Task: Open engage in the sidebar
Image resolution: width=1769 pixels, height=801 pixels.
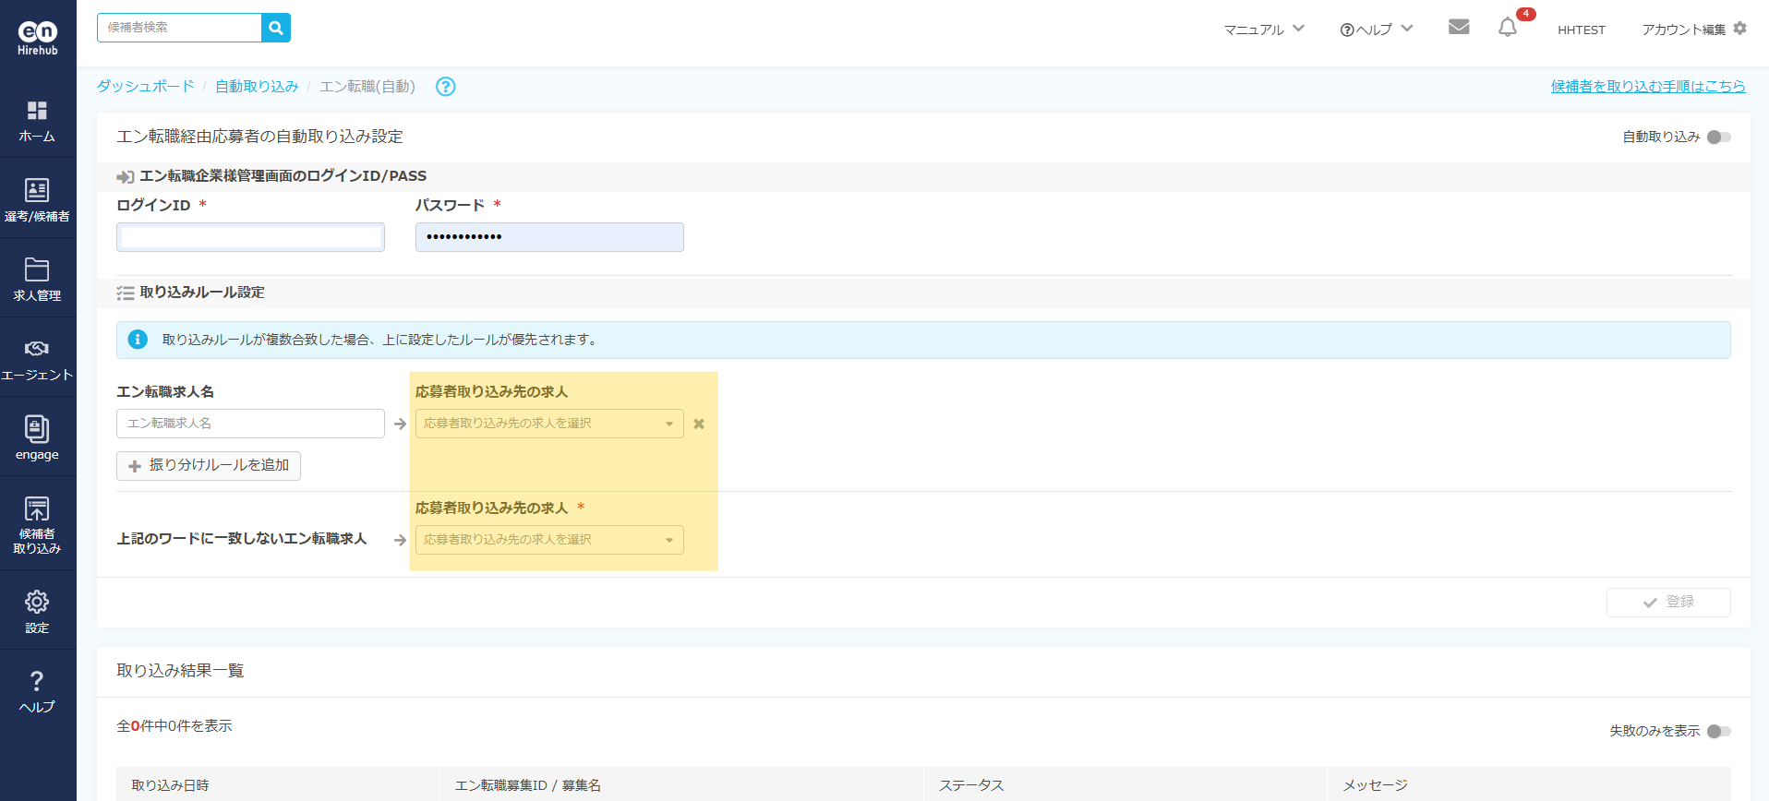Action: coord(37,437)
